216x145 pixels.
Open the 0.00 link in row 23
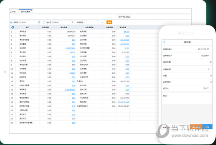point(73,123)
